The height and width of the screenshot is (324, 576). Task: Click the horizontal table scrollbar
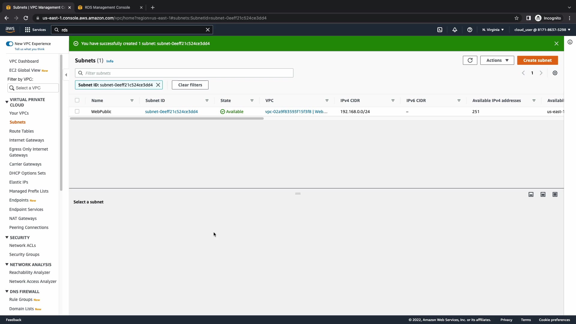tap(167, 118)
